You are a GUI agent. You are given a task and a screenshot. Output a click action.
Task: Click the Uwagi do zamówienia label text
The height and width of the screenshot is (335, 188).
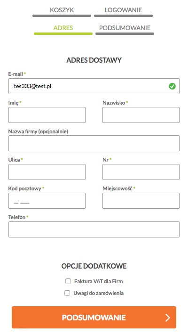(99, 293)
